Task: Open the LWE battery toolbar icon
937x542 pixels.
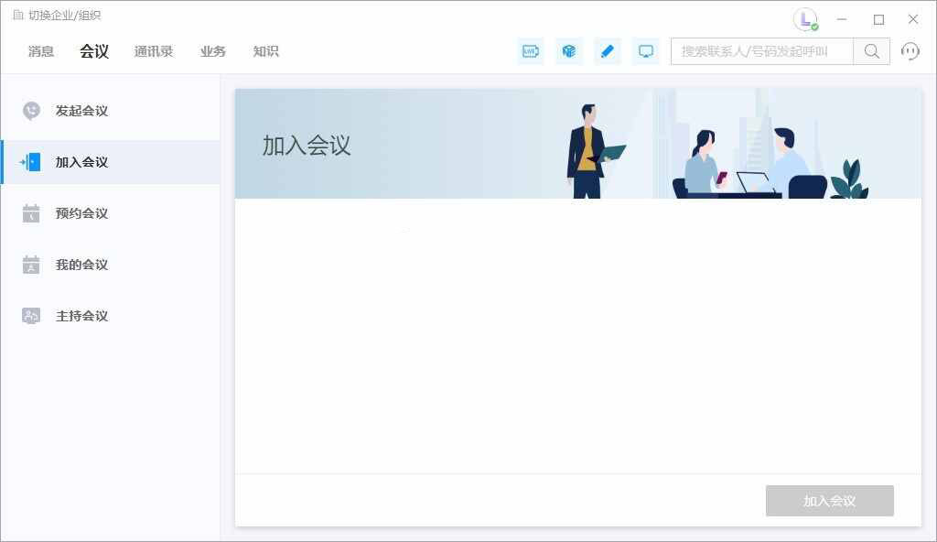Action: [x=530, y=51]
